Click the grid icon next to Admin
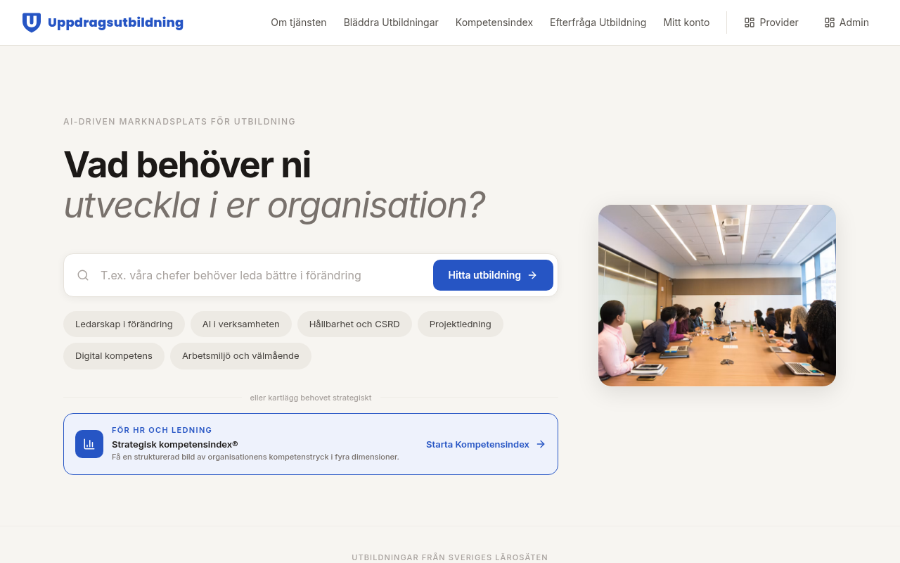900x563 pixels. tap(830, 23)
